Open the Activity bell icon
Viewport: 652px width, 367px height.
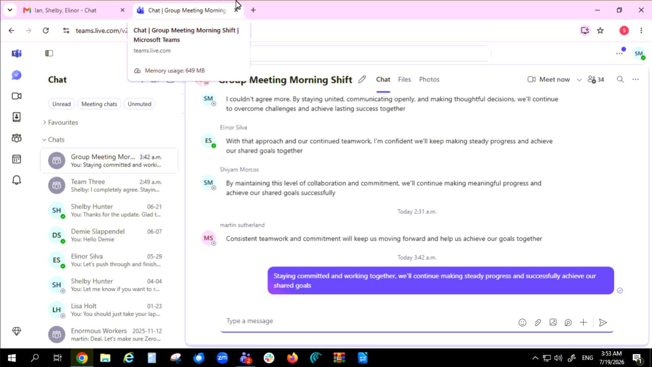(x=16, y=180)
